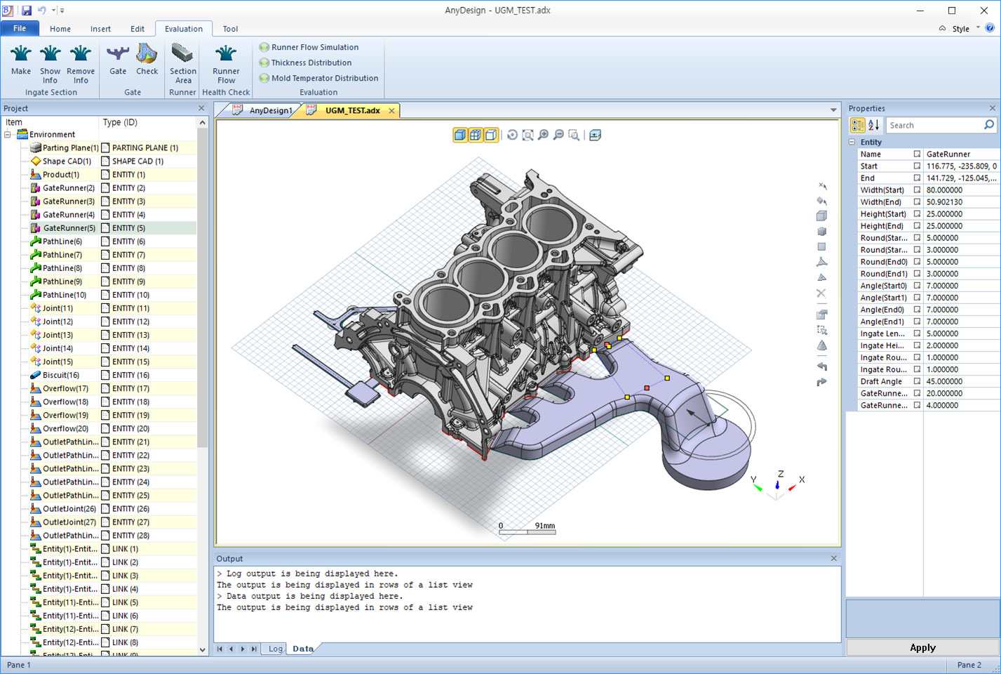1001x674 pixels.
Task: Click the help question mark icon
Action: click(990, 28)
